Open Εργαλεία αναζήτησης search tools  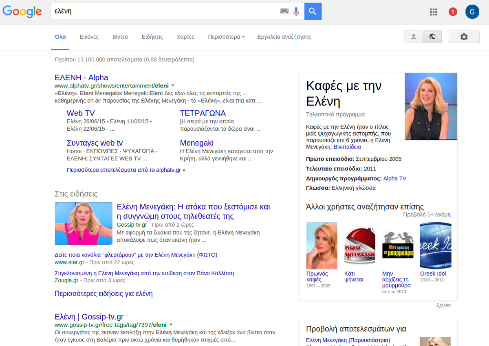pyautogui.click(x=284, y=37)
